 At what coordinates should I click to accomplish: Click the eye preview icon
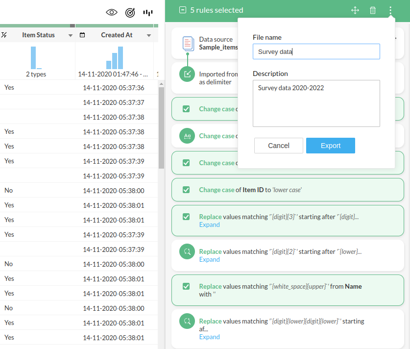tap(112, 12)
